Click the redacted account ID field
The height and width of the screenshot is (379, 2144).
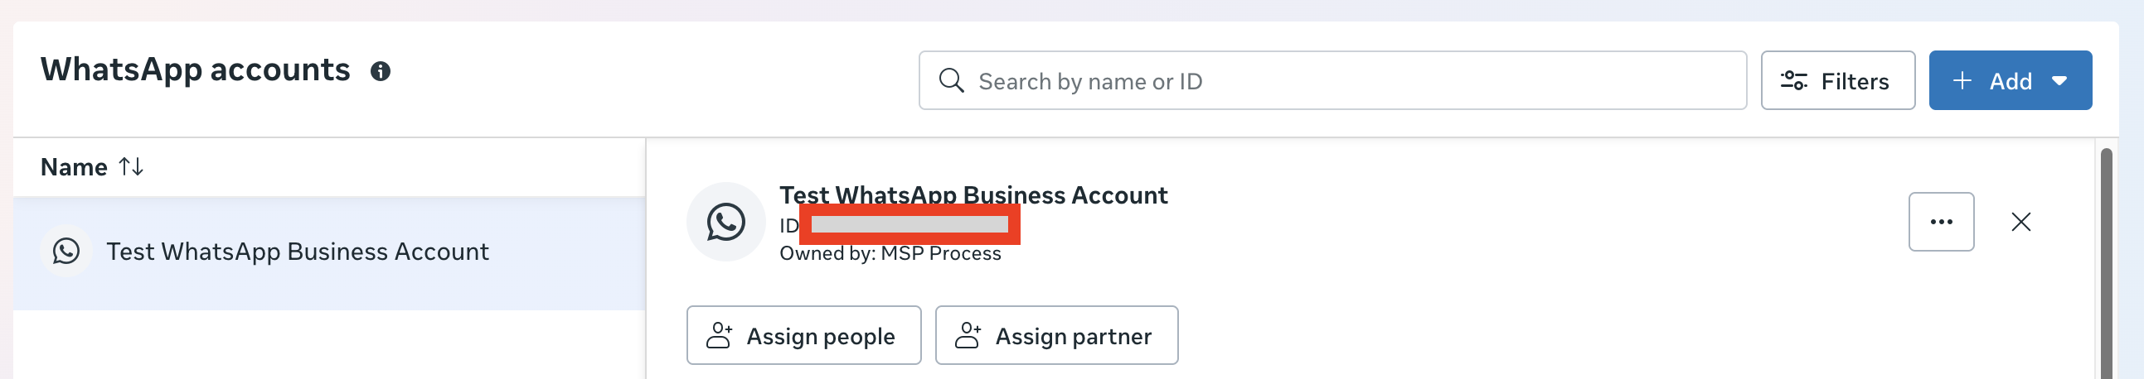coord(909,224)
